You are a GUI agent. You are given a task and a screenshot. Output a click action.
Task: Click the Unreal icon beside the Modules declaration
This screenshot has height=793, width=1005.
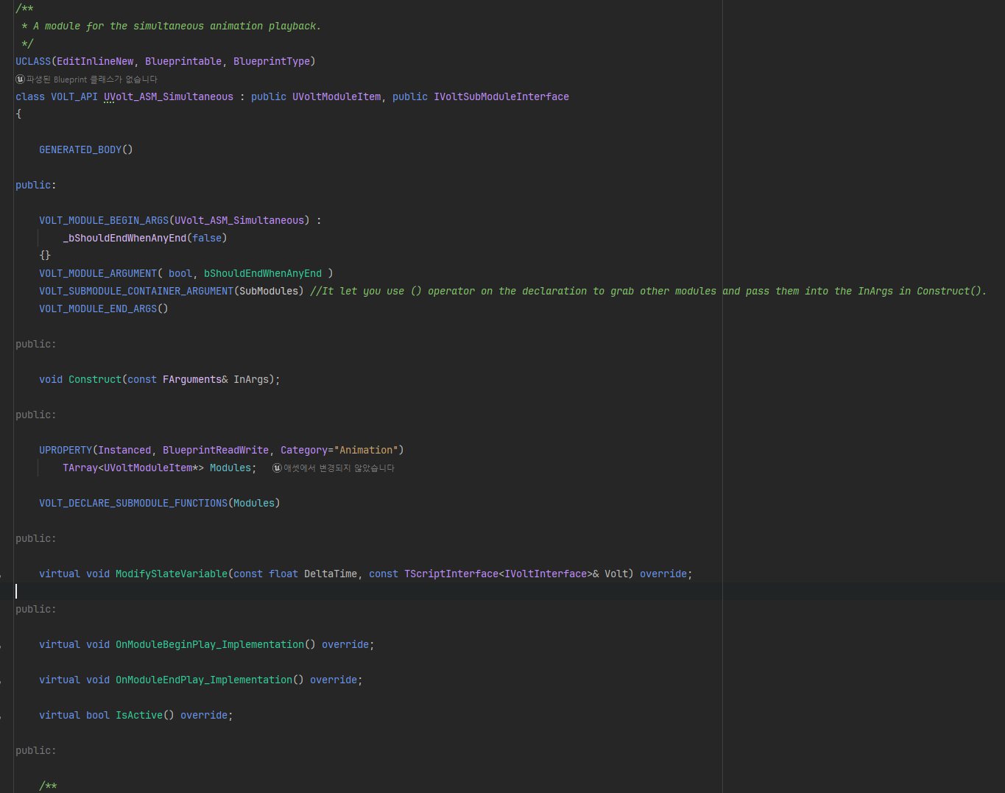[277, 468]
